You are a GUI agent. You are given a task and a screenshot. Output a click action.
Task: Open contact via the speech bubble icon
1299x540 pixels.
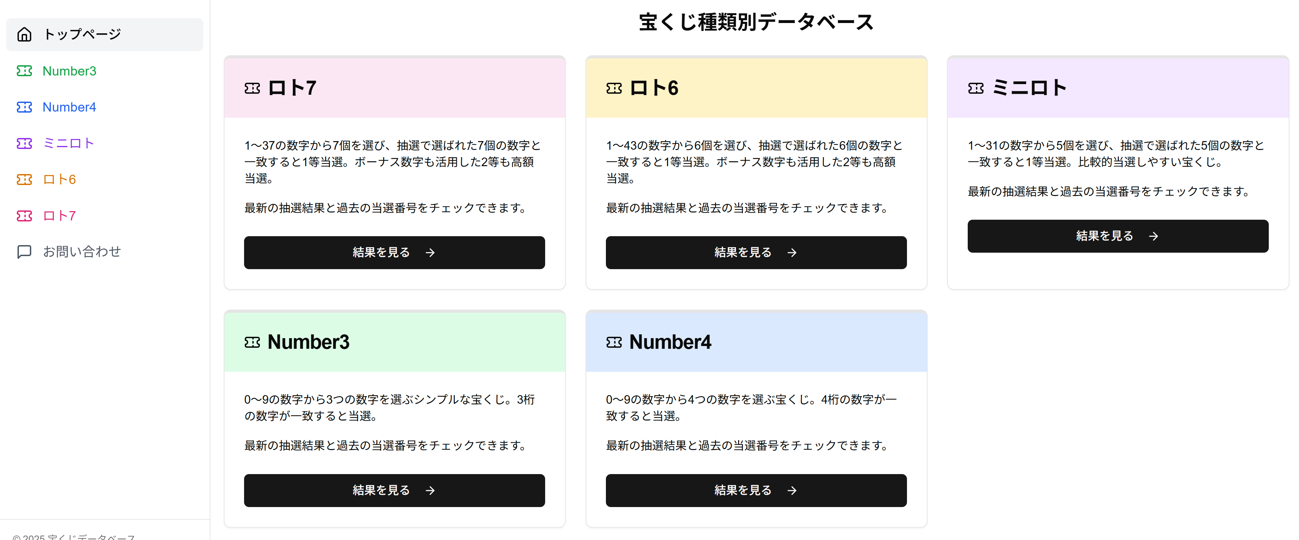click(x=24, y=252)
